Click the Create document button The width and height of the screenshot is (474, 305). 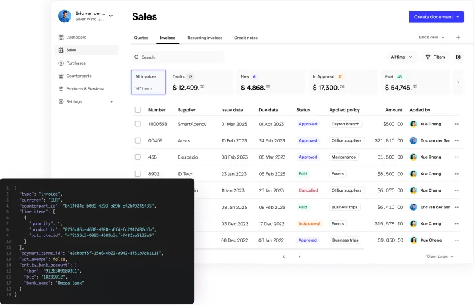436,17
